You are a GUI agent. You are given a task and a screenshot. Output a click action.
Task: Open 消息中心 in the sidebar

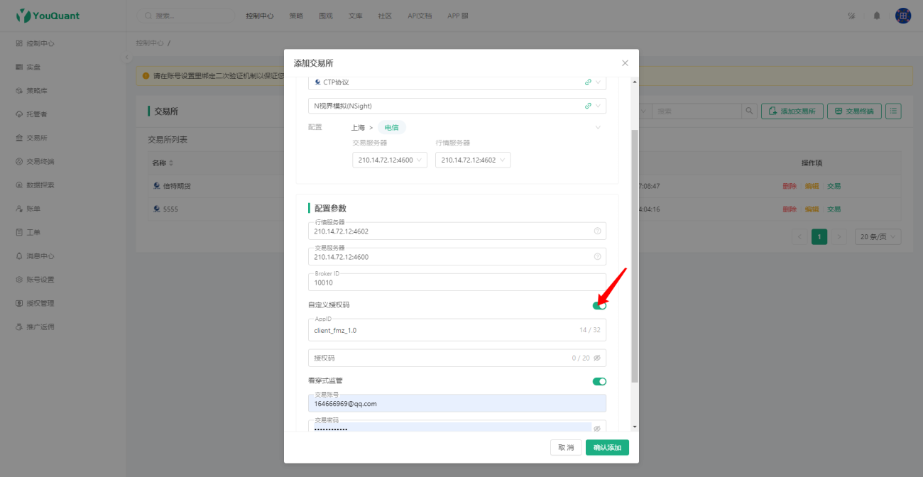pos(35,256)
